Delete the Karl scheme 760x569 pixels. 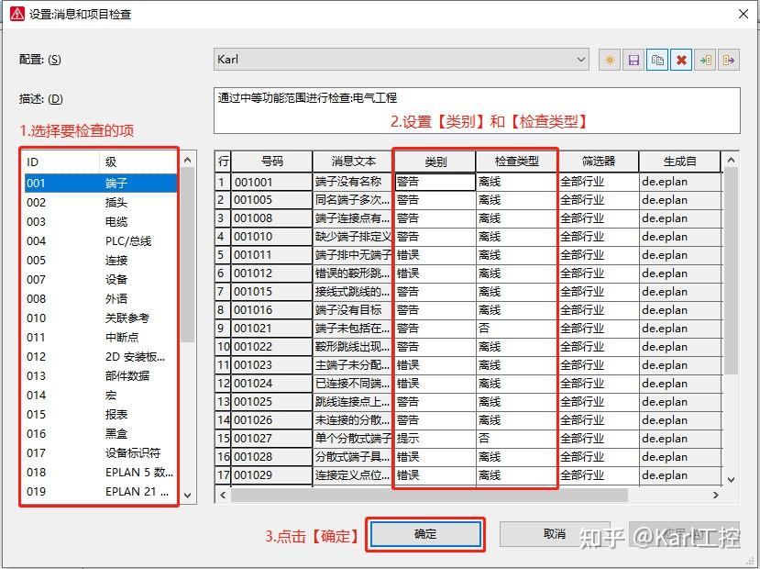pos(681,59)
